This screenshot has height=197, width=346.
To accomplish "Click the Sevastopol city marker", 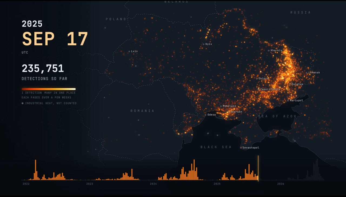I will (x=241, y=148).
